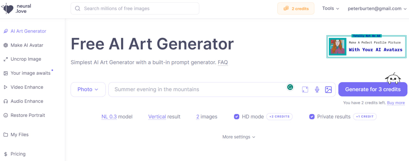Expand the Tools dropdown menu

tap(330, 9)
